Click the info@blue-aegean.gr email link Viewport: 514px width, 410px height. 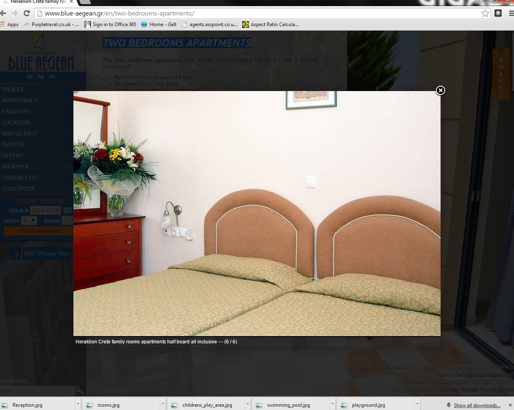coord(485,374)
